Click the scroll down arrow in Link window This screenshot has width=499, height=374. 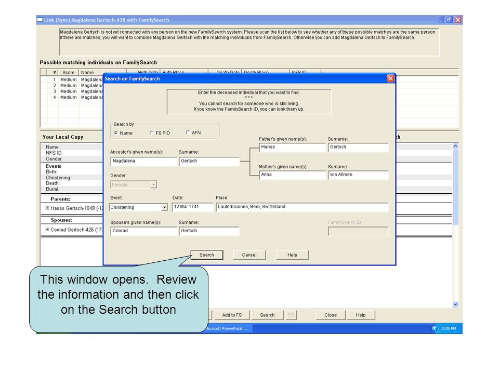455,304
